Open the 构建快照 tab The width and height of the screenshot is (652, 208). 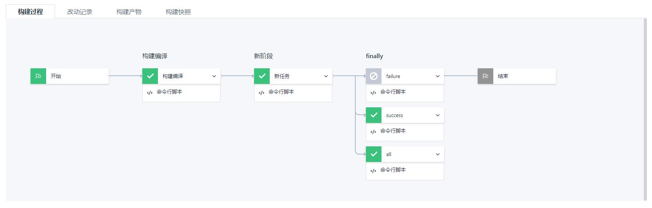[178, 12]
